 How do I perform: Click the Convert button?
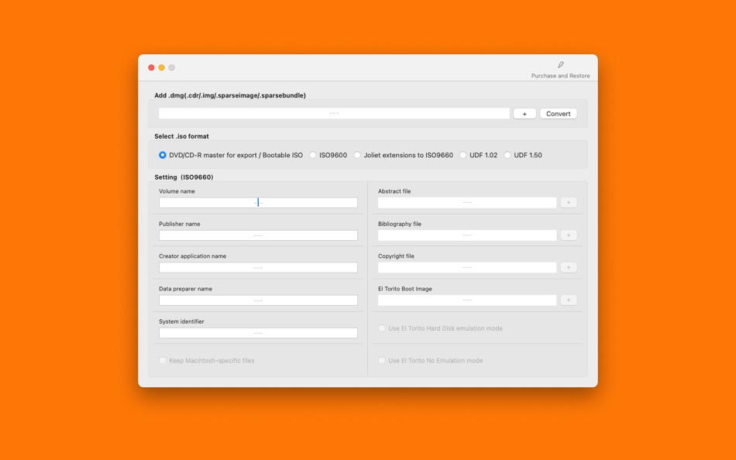[x=558, y=114]
